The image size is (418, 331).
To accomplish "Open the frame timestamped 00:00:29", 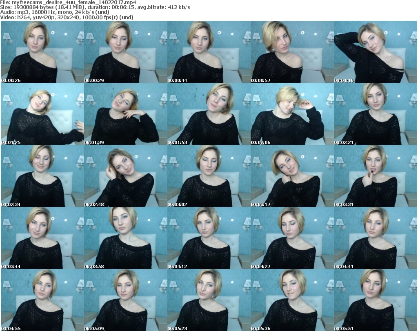I will [x=126, y=52].
